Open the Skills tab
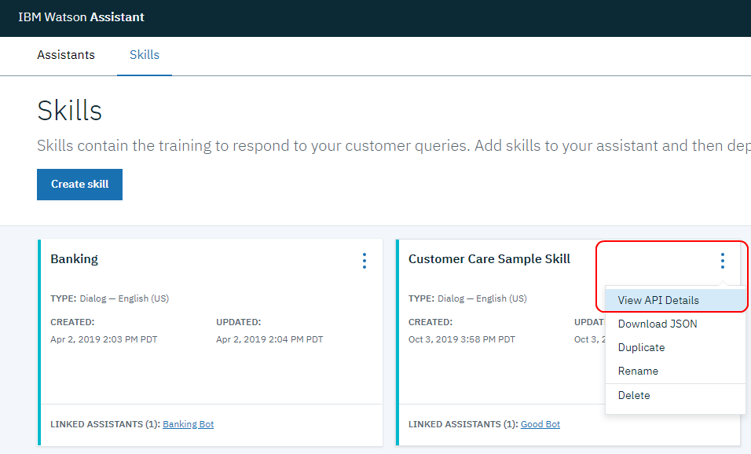751x454 pixels. 145,55
